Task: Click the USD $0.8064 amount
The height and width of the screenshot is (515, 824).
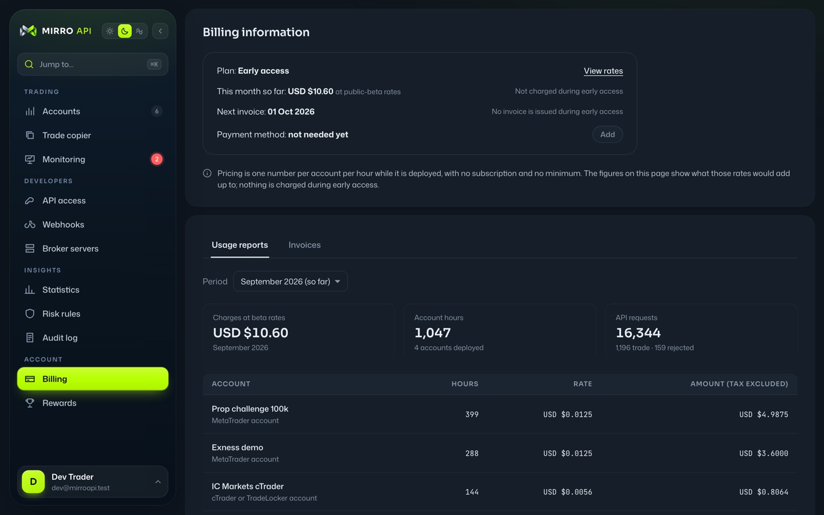Action: point(763,492)
